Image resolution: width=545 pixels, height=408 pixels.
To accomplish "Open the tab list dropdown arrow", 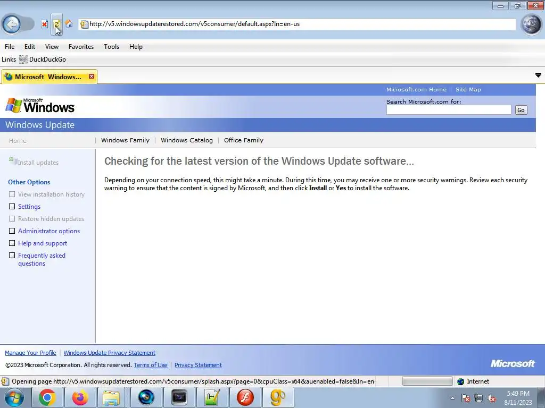I will [x=538, y=75].
